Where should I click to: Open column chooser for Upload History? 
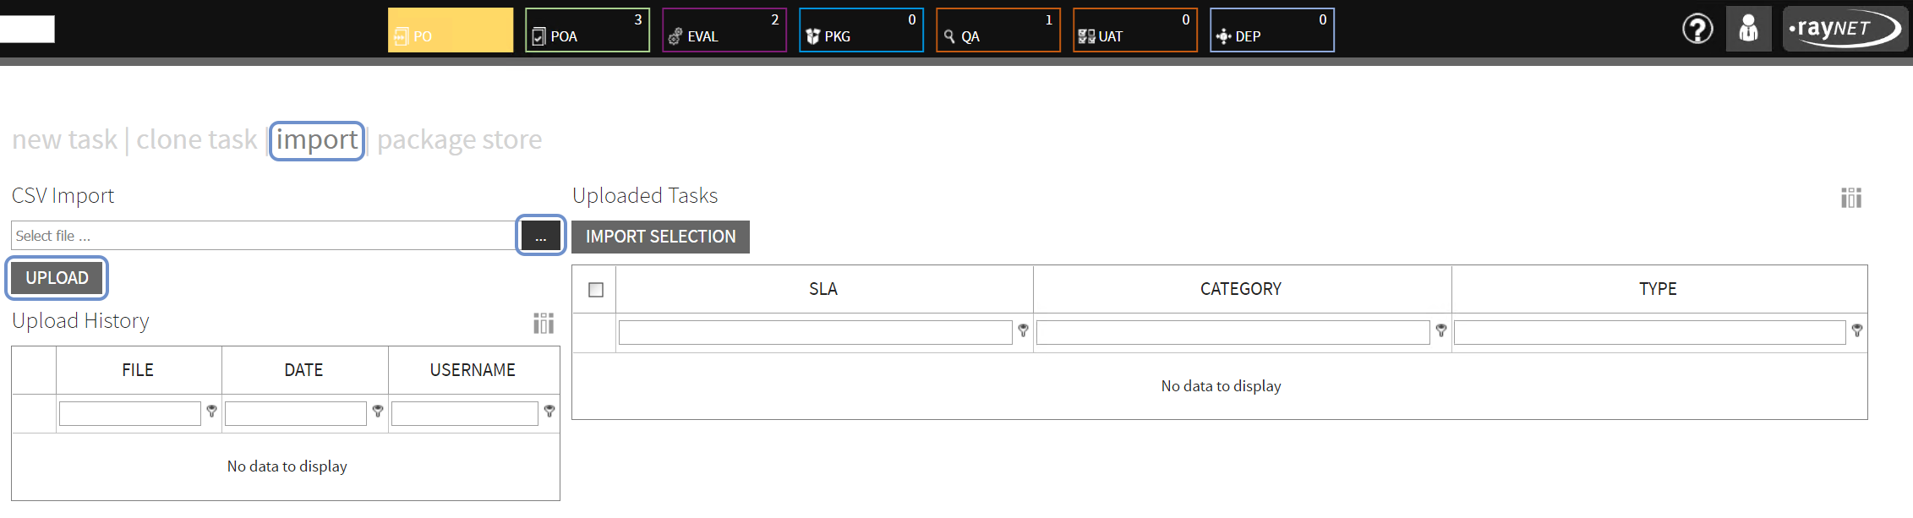click(x=544, y=323)
